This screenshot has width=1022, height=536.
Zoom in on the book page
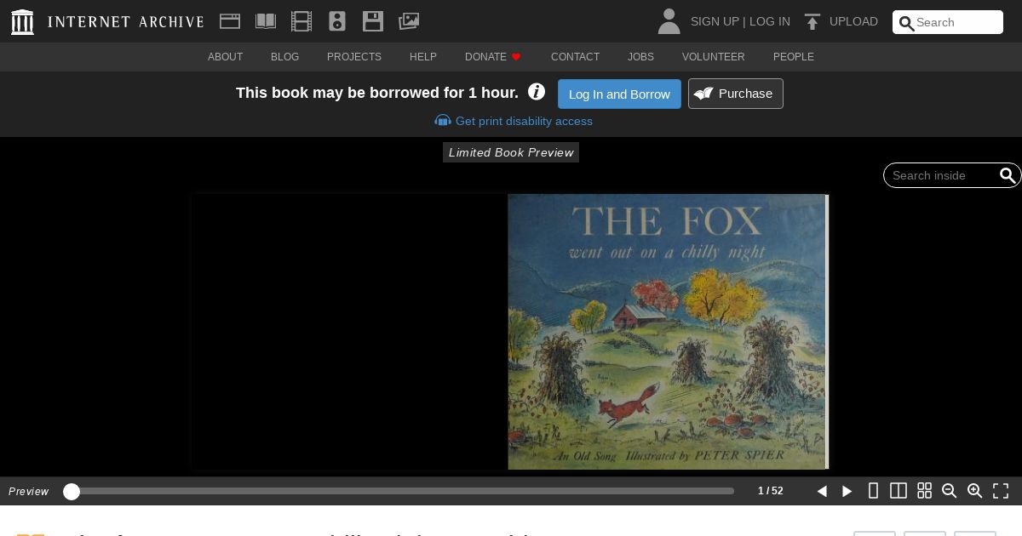(975, 491)
